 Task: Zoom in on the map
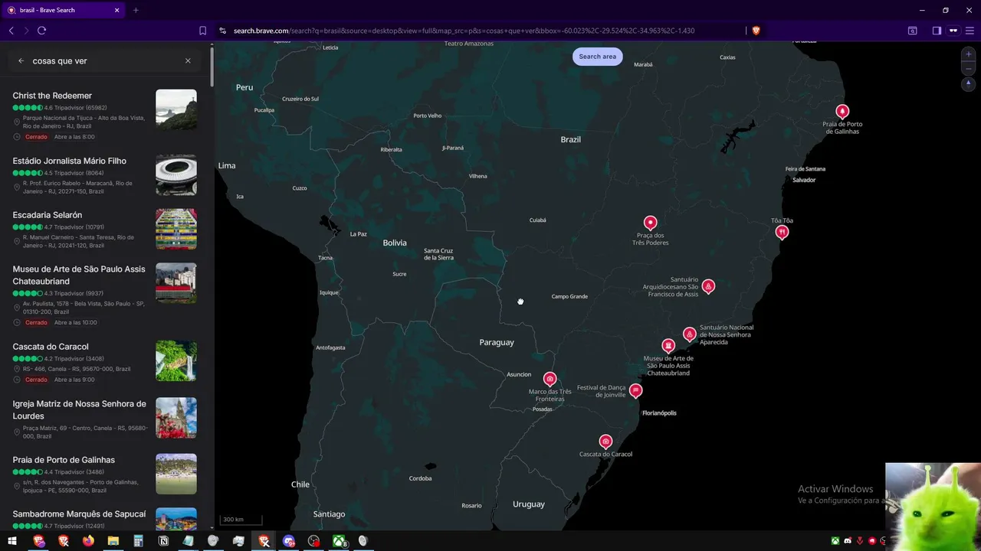coord(968,55)
